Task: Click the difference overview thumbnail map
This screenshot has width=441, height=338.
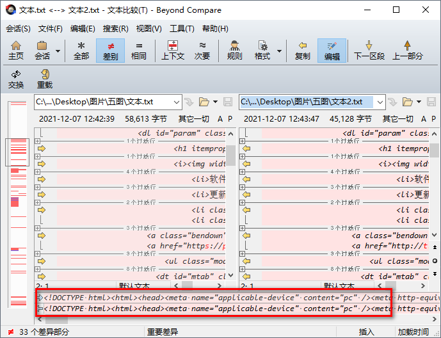Action: pyautogui.click(x=19, y=204)
